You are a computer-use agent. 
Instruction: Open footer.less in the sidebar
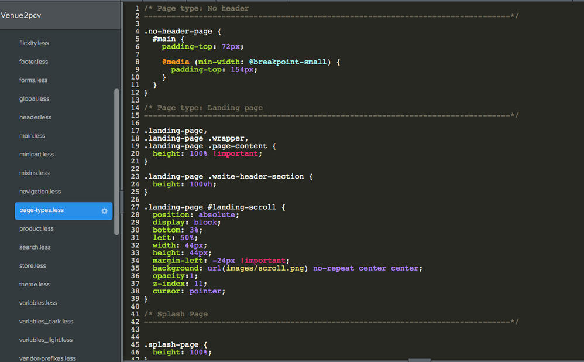33,62
